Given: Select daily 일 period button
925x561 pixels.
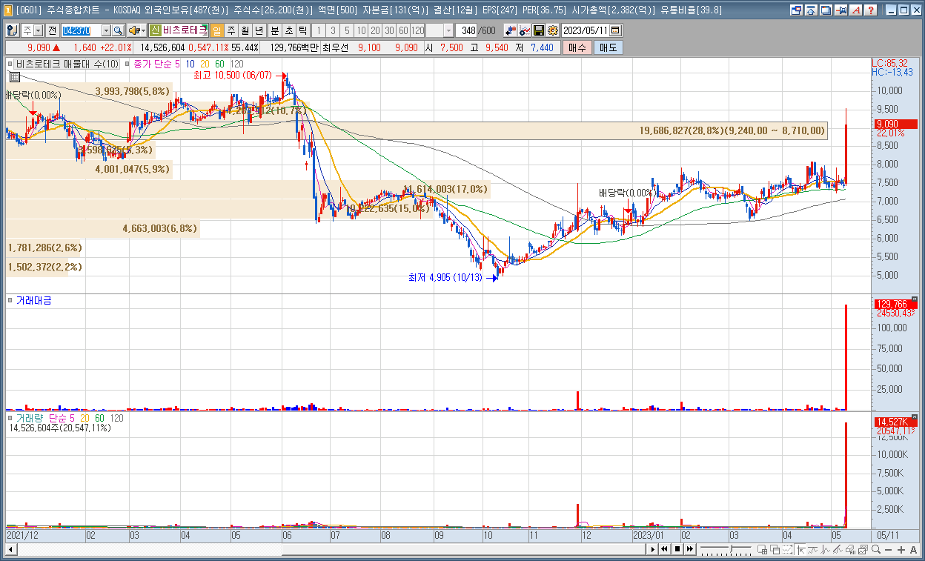Looking at the screenshot, I should tap(216, 30).
